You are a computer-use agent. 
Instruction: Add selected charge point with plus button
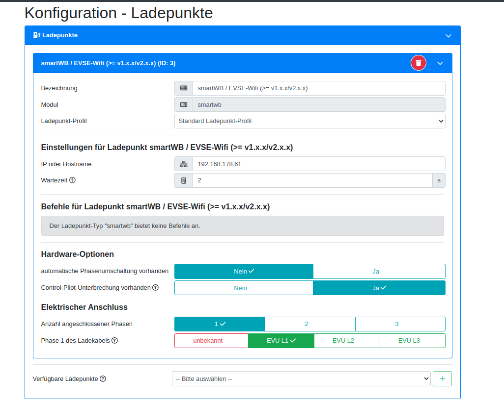coord(442,378)
